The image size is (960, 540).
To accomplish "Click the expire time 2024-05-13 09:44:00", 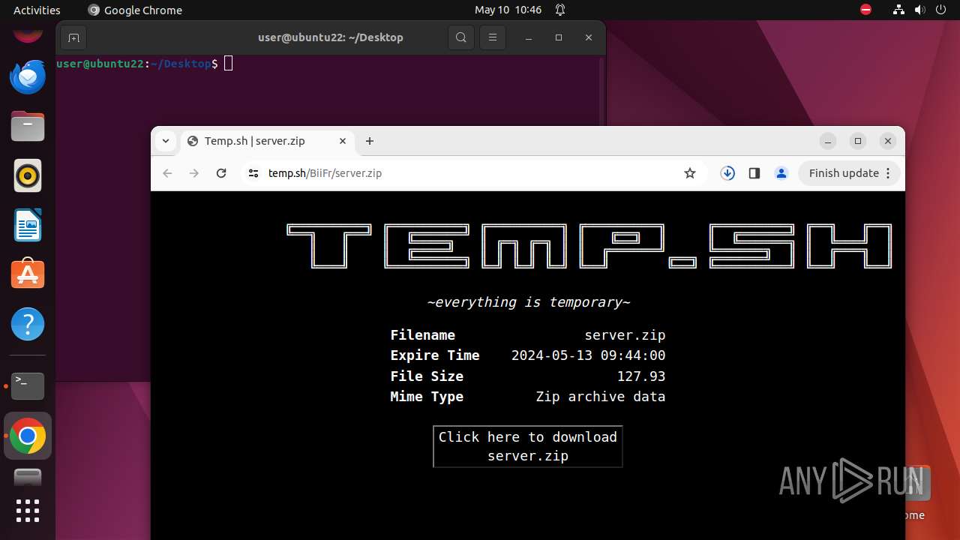I will (x=588, y=355).
